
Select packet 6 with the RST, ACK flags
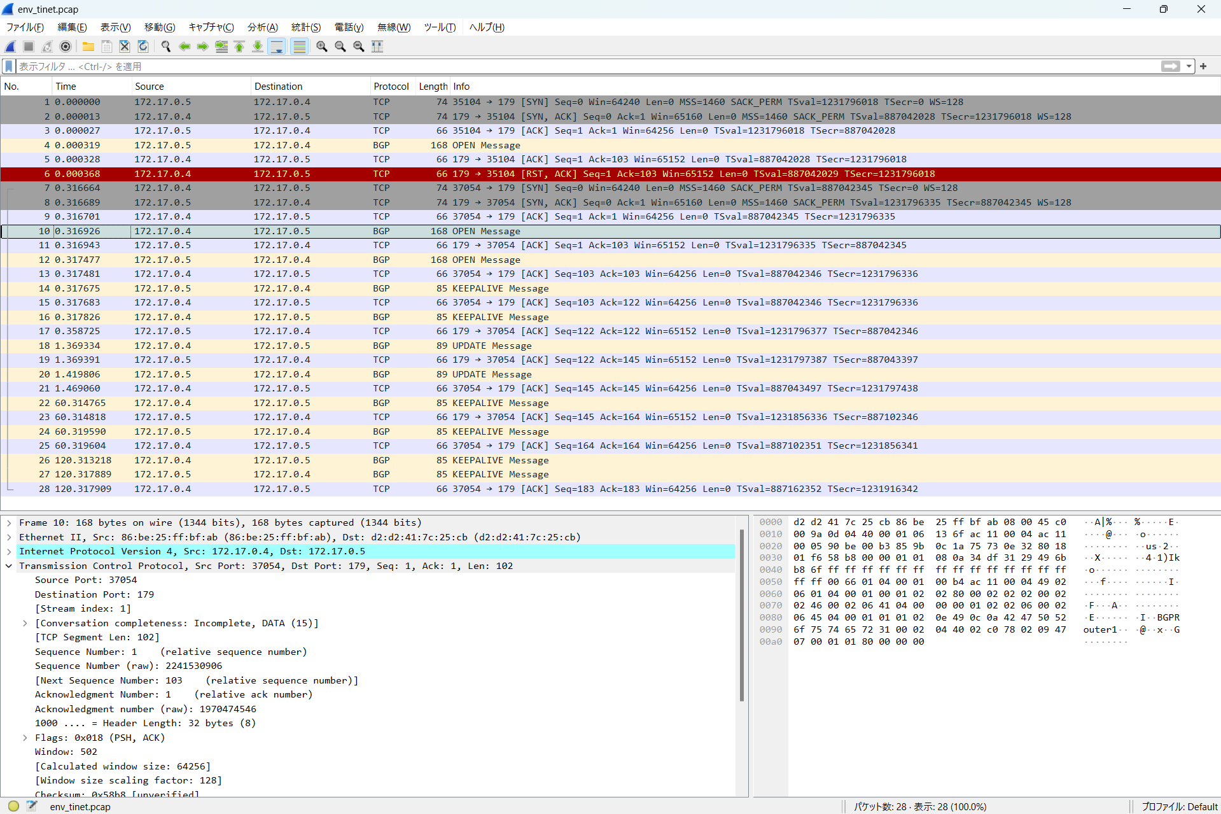(610, 174)
